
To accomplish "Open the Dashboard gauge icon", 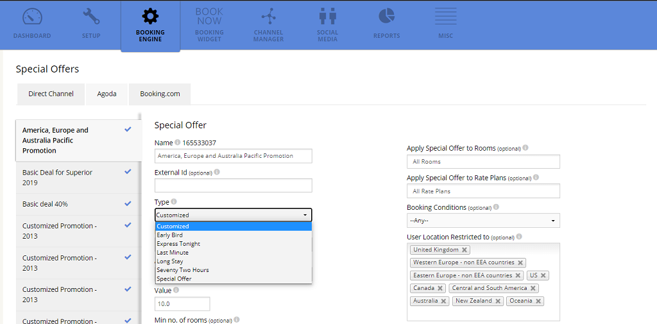I will click(31, 17).
